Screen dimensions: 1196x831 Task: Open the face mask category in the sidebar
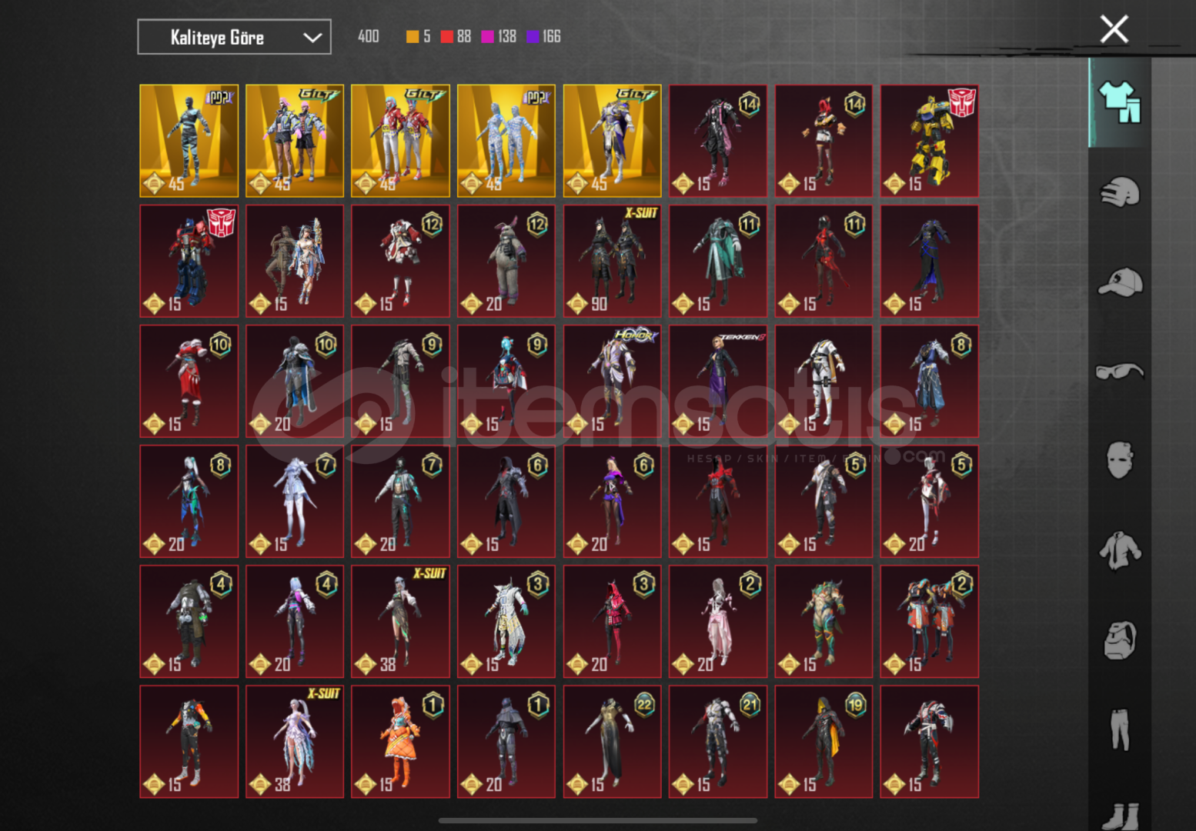(1120, 460)
